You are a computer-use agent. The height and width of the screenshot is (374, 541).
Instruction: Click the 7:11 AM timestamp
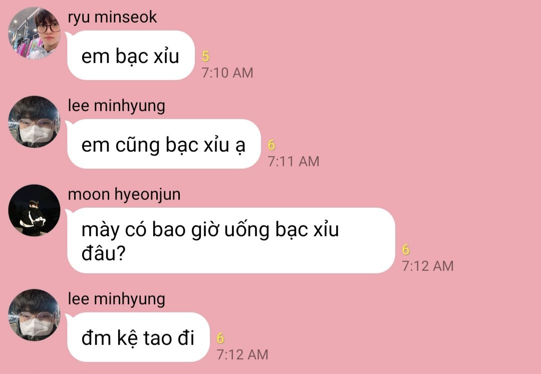[294, 161]
